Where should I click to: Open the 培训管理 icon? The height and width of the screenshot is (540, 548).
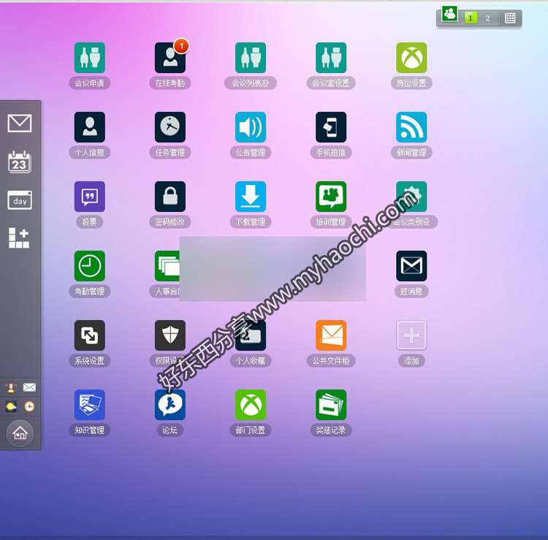click(331, 197)
